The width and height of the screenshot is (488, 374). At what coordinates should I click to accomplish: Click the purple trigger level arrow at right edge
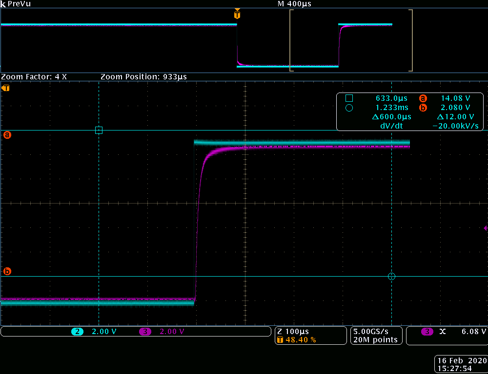coord(485,228)
